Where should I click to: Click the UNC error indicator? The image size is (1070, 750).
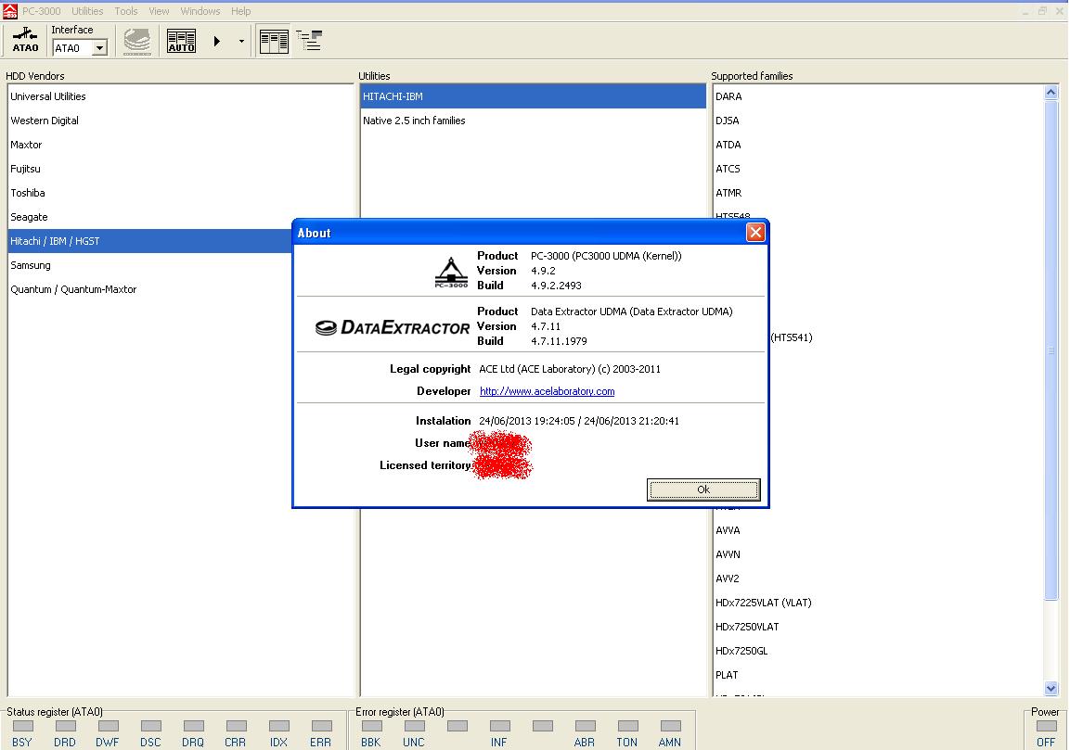click(414, 726)
